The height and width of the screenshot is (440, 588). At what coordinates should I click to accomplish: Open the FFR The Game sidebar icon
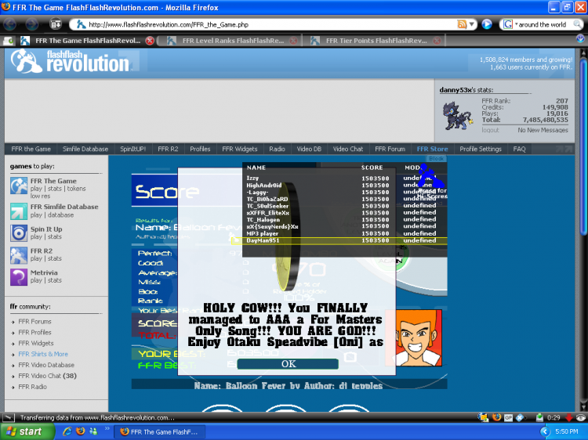point(19,186)
